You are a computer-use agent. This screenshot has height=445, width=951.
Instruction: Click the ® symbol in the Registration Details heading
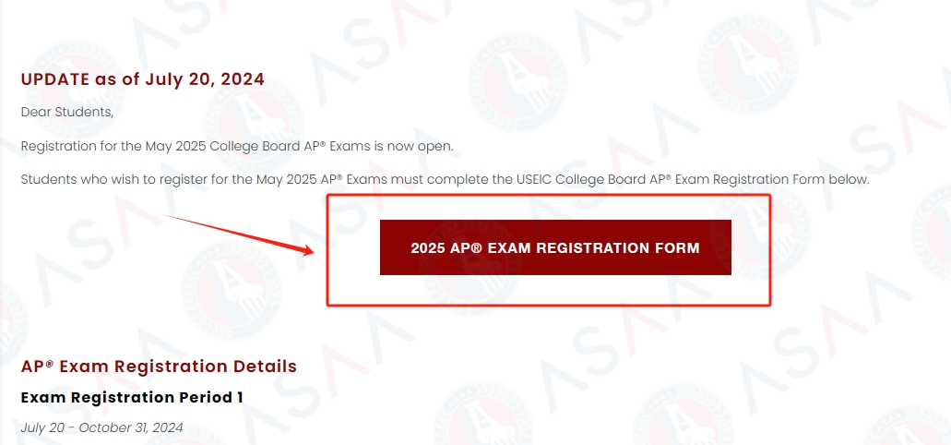tap(50, 363)
